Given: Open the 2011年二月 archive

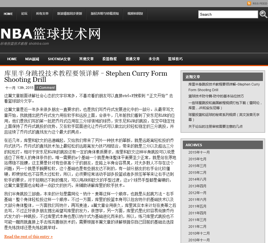Looking at the screenshot, I should tap(197, 227).
